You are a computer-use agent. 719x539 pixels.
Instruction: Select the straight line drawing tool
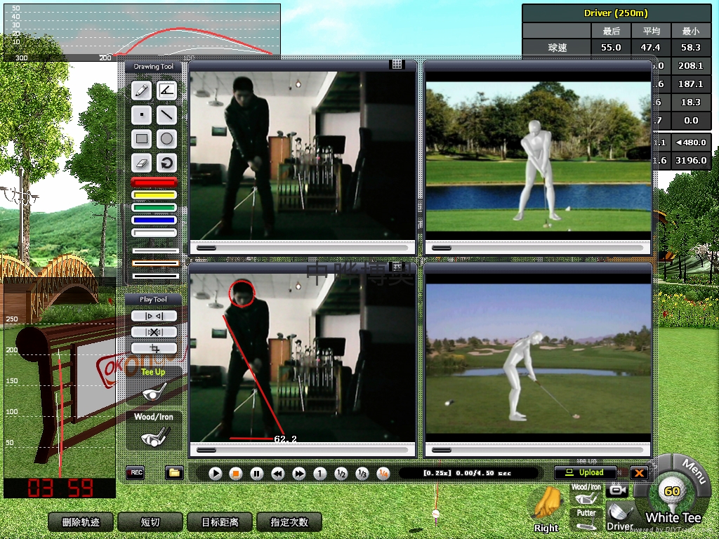[166, 114]
